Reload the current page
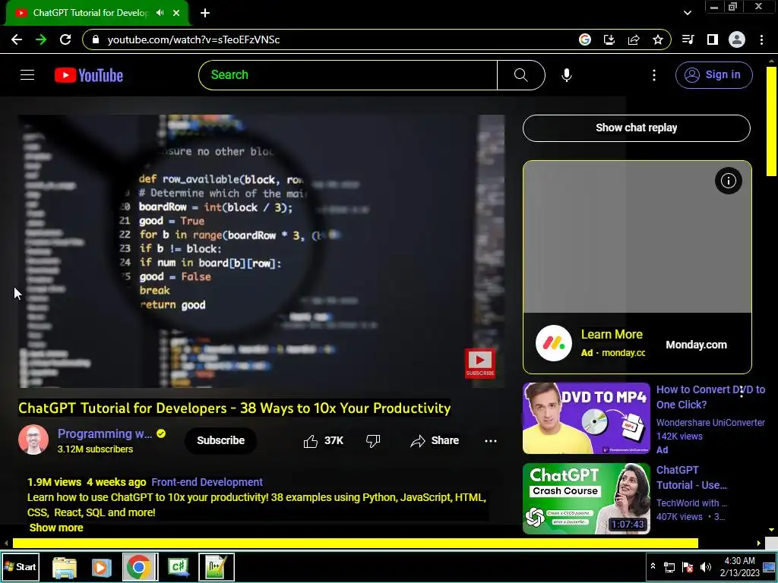Viewport: 778px width, 583px height. pyautogui.click(x=65, y=39)
